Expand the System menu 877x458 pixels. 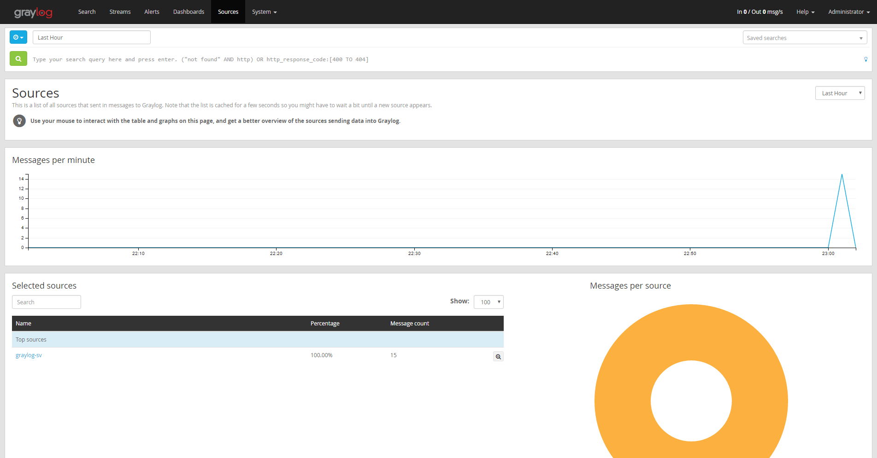click(264, 12)
